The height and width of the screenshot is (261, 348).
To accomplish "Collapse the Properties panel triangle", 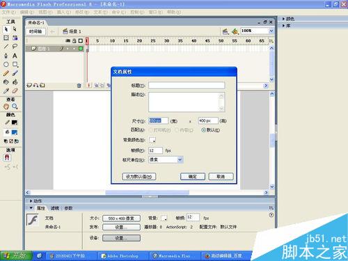I will [x=31, y=208].
